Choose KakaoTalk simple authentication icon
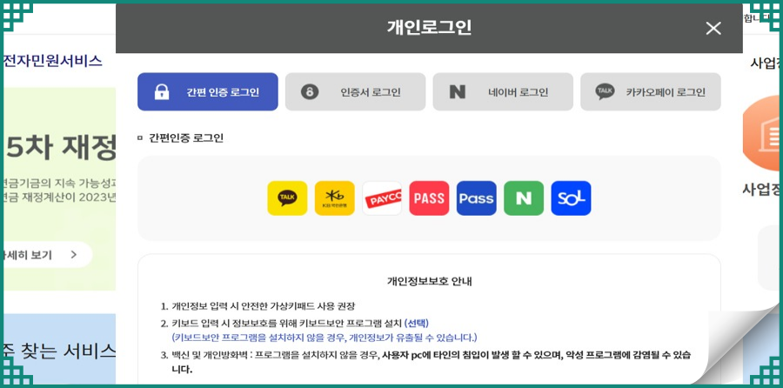The height and width of the screenshot is (388, 783). (287, 198)
